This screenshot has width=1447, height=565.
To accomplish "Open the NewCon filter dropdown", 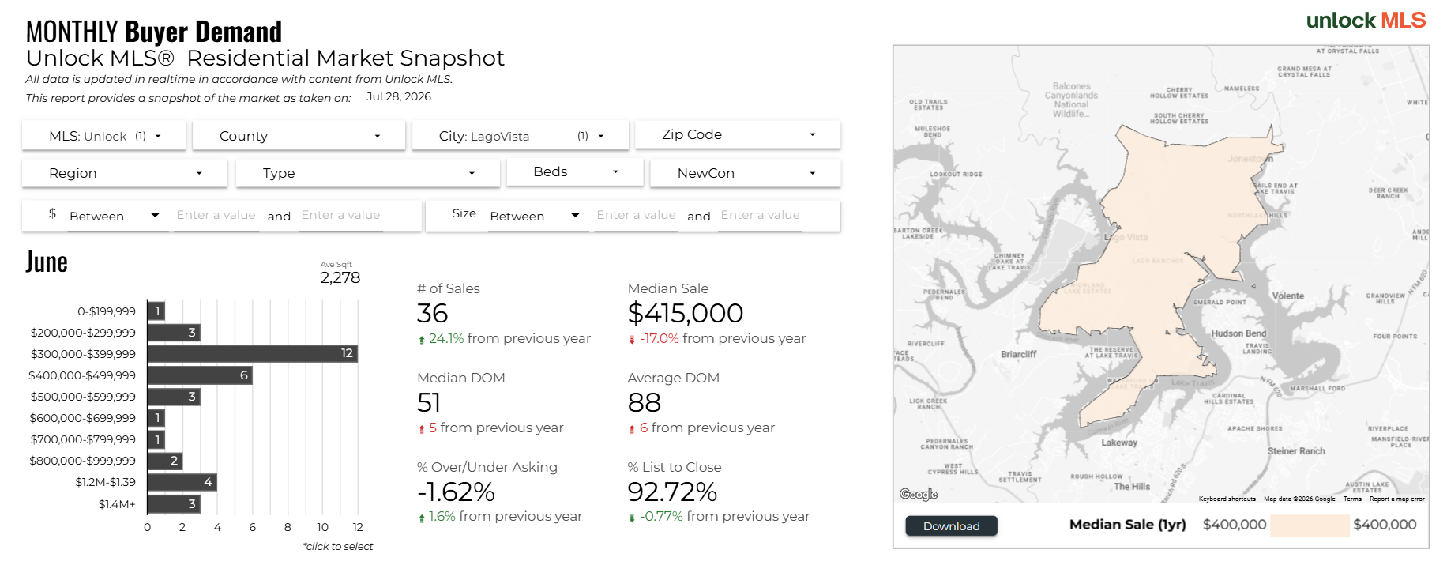I will (x=745, y=173).
